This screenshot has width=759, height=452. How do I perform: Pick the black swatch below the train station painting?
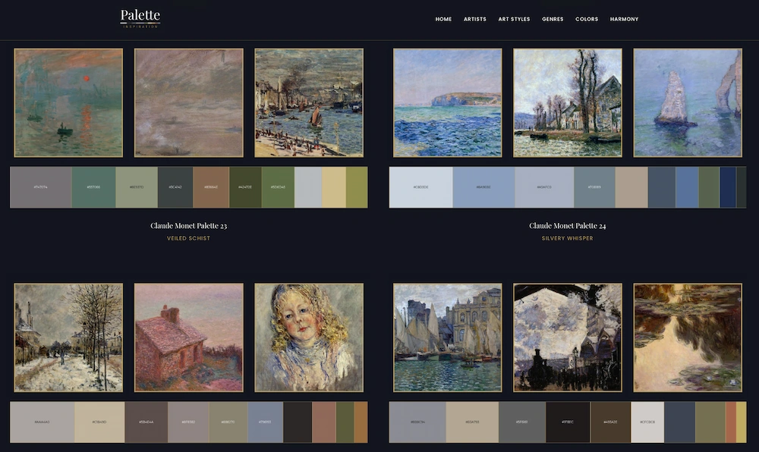(x=568, y=422)
